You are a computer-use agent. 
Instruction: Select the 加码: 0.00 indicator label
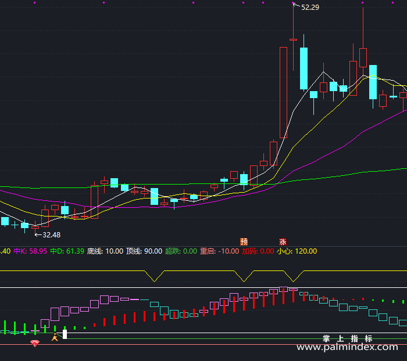tap(258, 251)
